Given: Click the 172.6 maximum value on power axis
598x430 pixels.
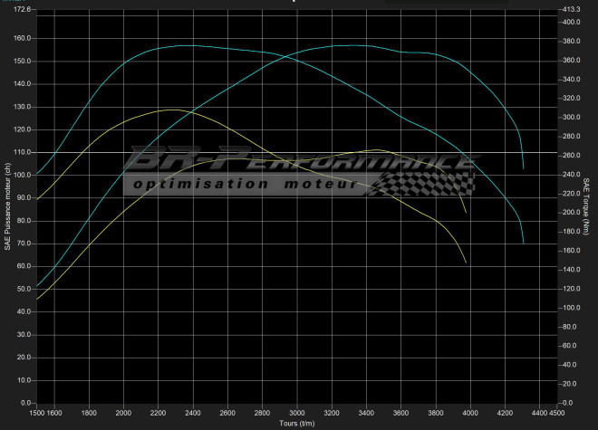Looking at the screenshot, I should (18, 9).
